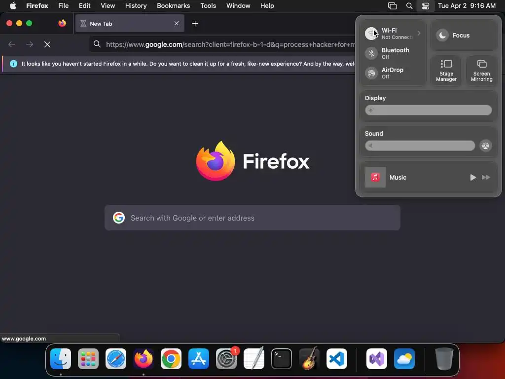
Task: Go back to the previous page
Action: tap(12, 44)
